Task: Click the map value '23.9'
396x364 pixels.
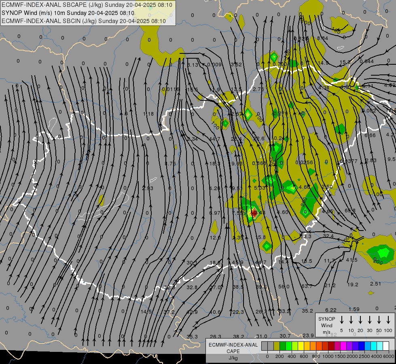Action: [x=308, y=335]
